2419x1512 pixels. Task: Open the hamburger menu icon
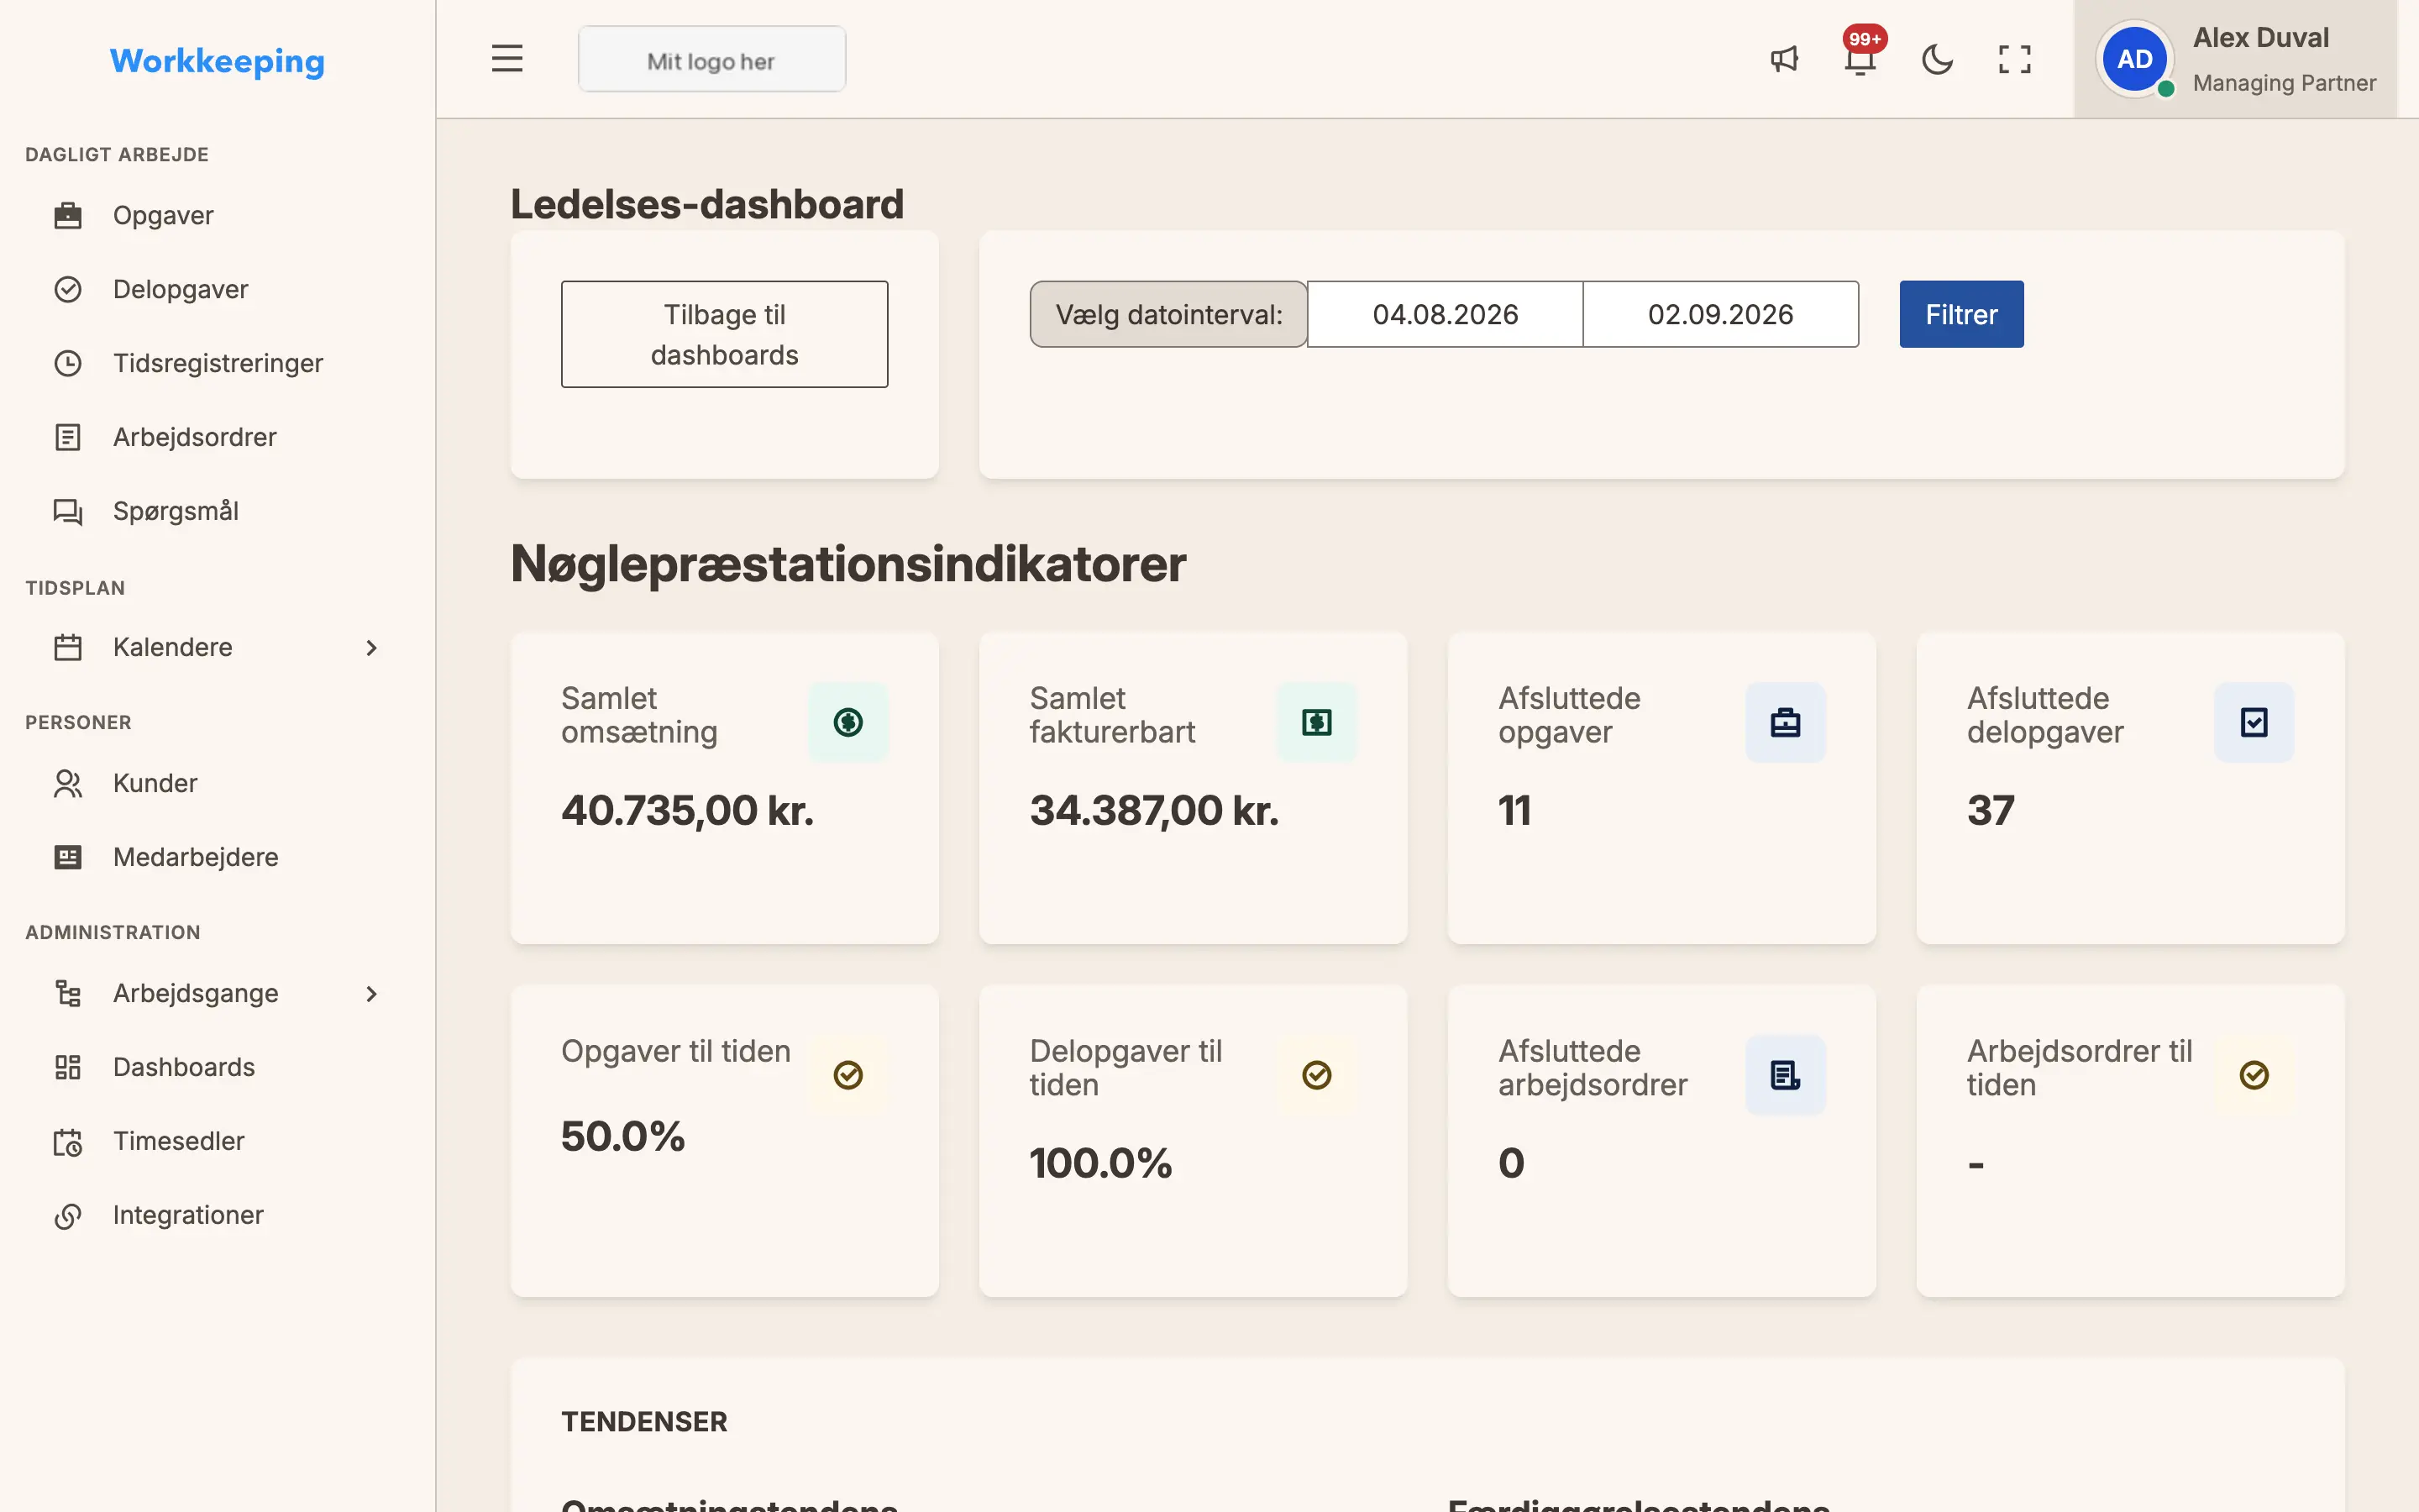click(x=506, y=59)
